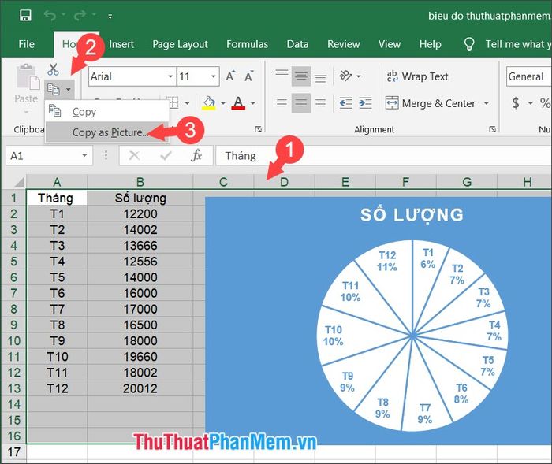Viewport: 552px width, 464px height.
Task: Toggle Wrap Text
Action: (x=417, y=76)
